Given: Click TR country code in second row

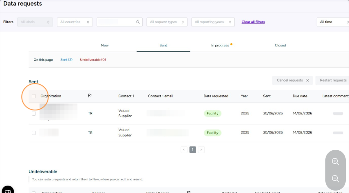Looking at the screenshot, I should (90, 133).
